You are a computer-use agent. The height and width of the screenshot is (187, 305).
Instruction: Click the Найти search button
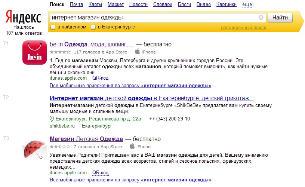280,18
